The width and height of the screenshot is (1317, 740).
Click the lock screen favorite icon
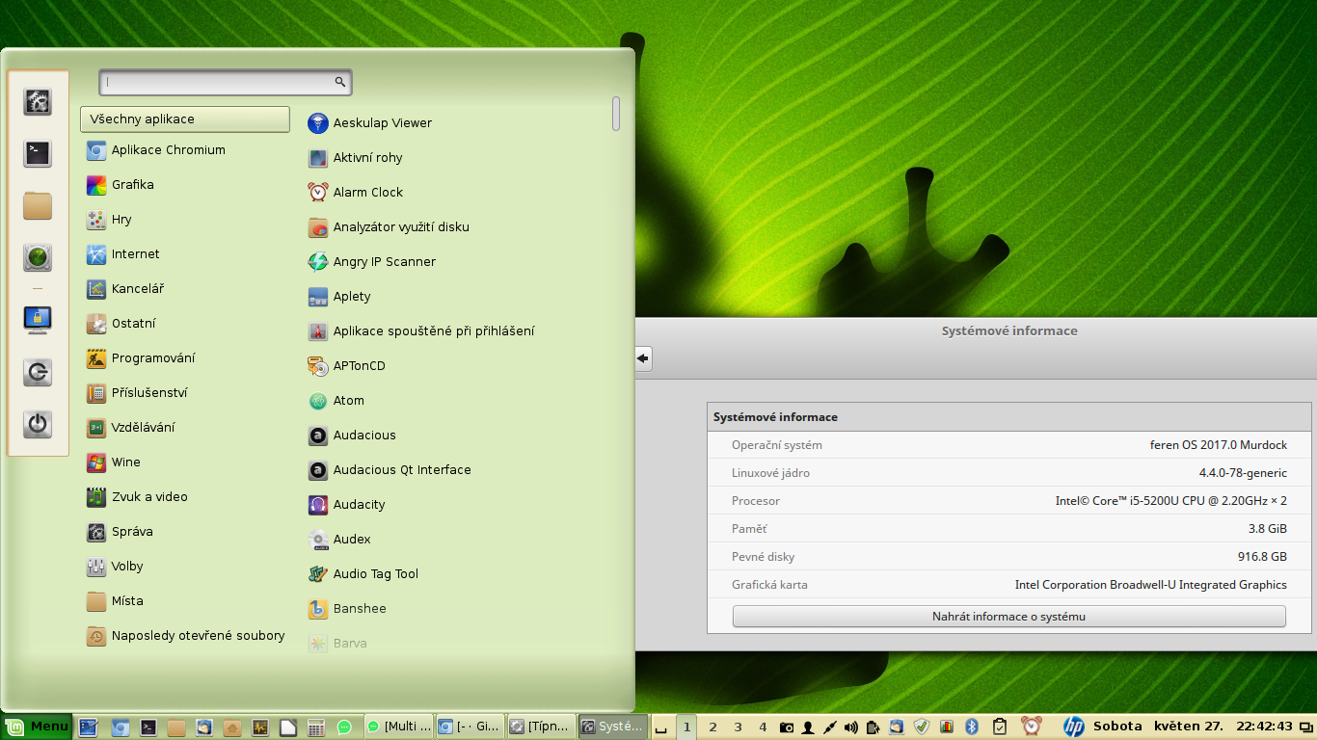(x=38, y=320)
